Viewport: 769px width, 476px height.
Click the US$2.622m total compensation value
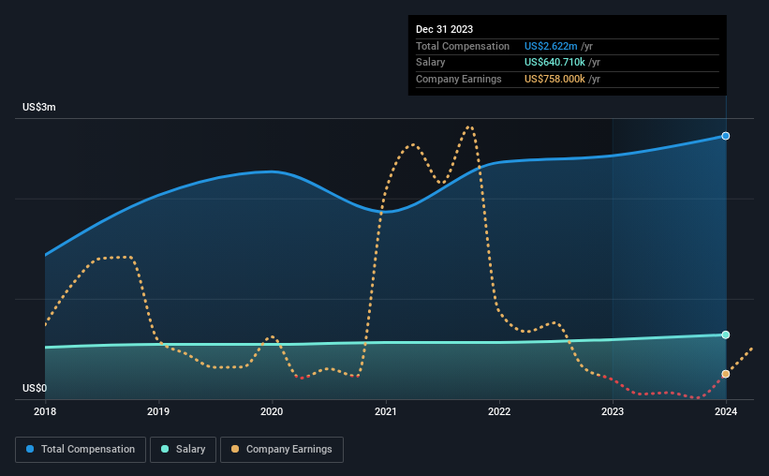(551, 46)
